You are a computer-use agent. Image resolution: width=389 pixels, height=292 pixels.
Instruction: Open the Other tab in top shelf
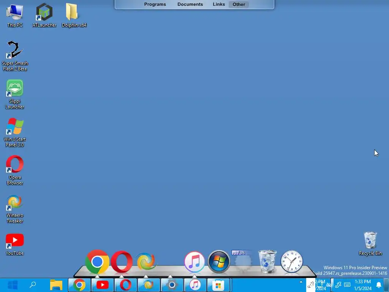[239, 4]
